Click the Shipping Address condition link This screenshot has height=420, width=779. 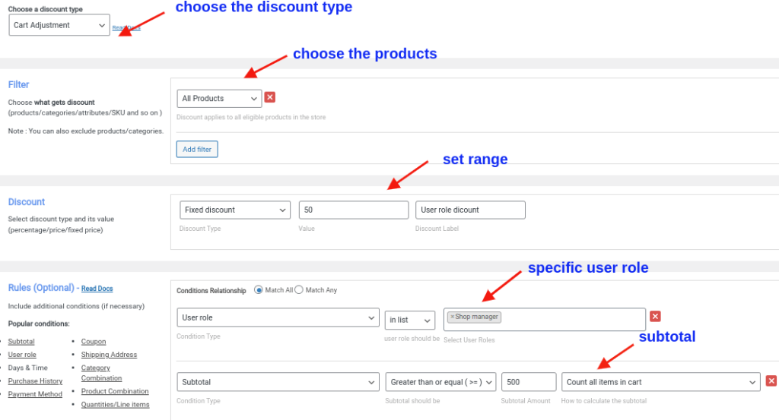pos(109,355)
